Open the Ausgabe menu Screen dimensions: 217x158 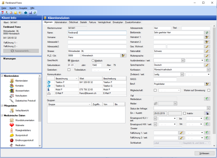(x=23, y=8)
